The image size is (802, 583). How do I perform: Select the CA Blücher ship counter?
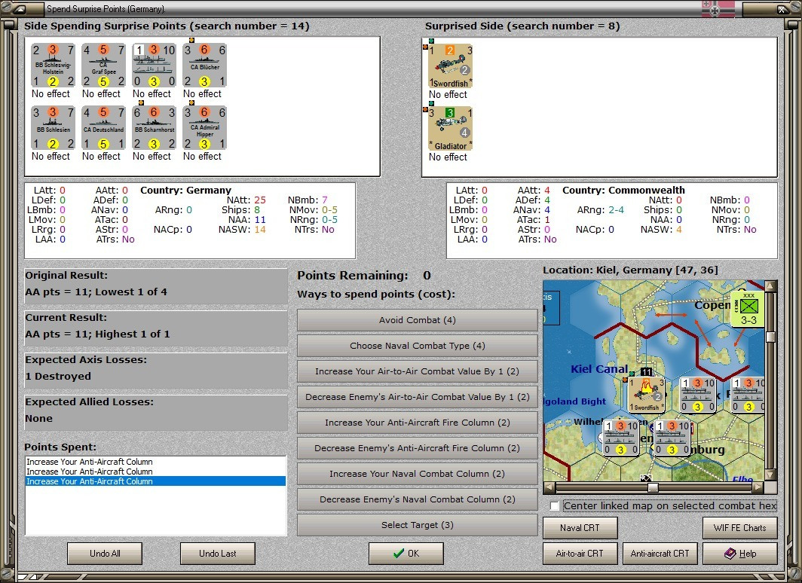[204, 66]
